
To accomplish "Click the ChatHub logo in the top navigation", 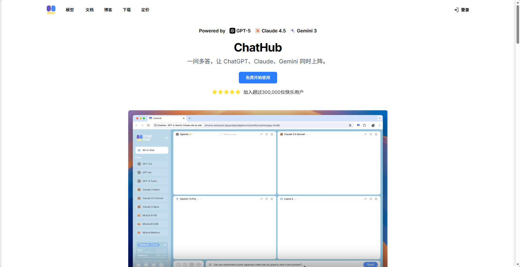I will pyautogui.click(x=51, y=10).
